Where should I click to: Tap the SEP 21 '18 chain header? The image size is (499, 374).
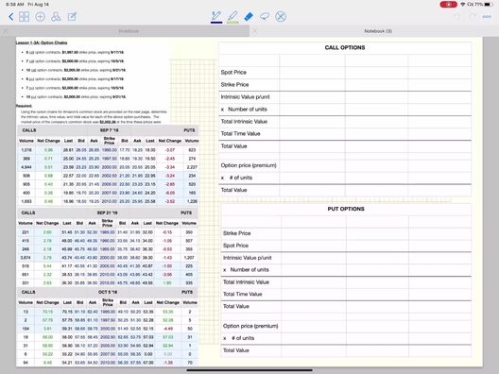tap(107, 212)
